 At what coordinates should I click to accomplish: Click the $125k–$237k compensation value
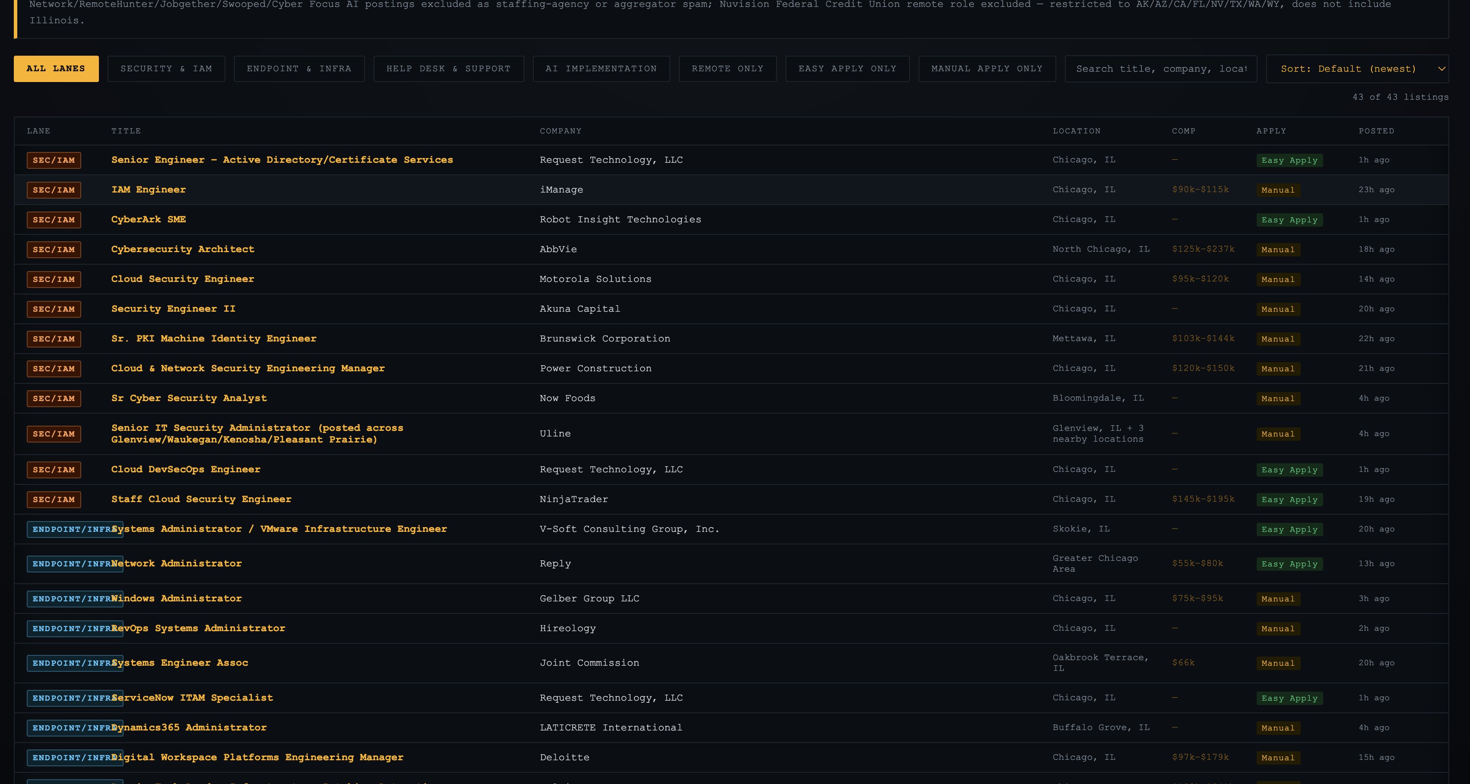pos(1203,249)
